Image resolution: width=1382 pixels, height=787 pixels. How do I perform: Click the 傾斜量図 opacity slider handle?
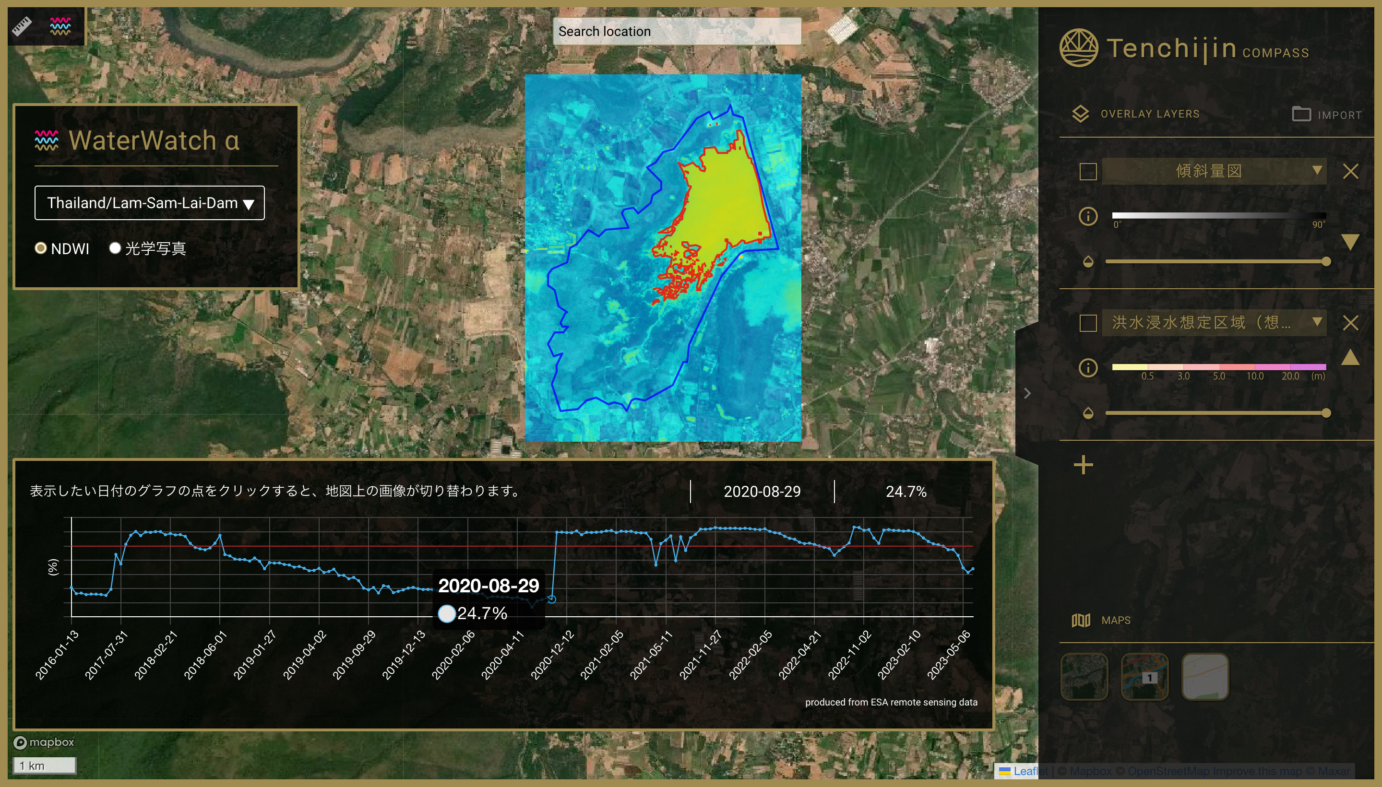point(1326,261)
